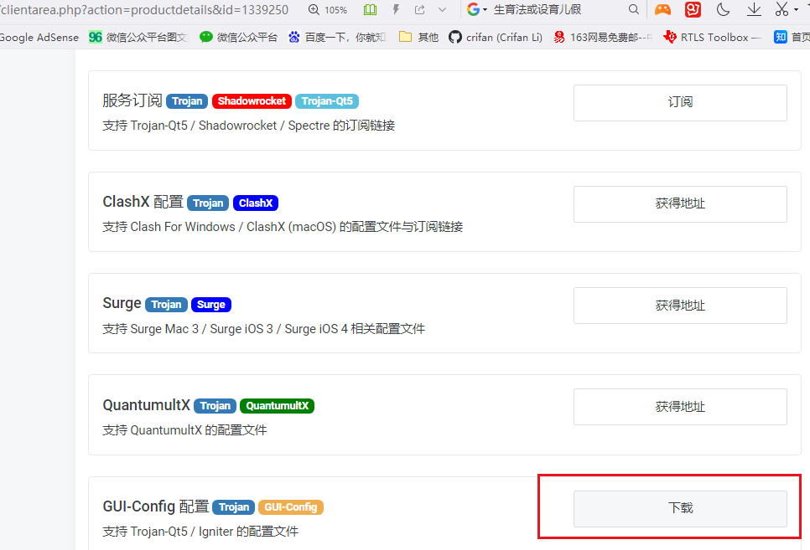The width and height of the screenshot is (810, 550).
Task: Click 获得地址 button for ClashX 配置
Action: 680,203
